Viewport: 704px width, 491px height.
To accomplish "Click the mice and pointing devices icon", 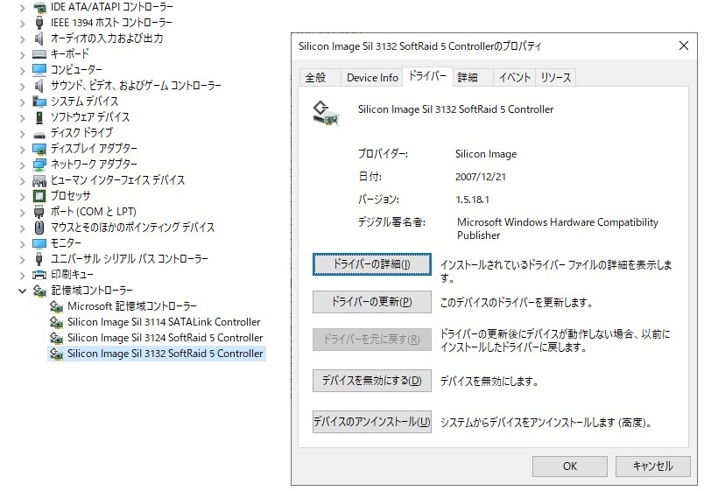I will pos(39,228).
